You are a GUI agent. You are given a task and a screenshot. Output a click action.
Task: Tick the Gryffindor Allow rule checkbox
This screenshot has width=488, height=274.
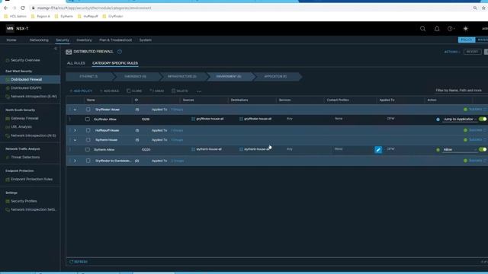88,119
